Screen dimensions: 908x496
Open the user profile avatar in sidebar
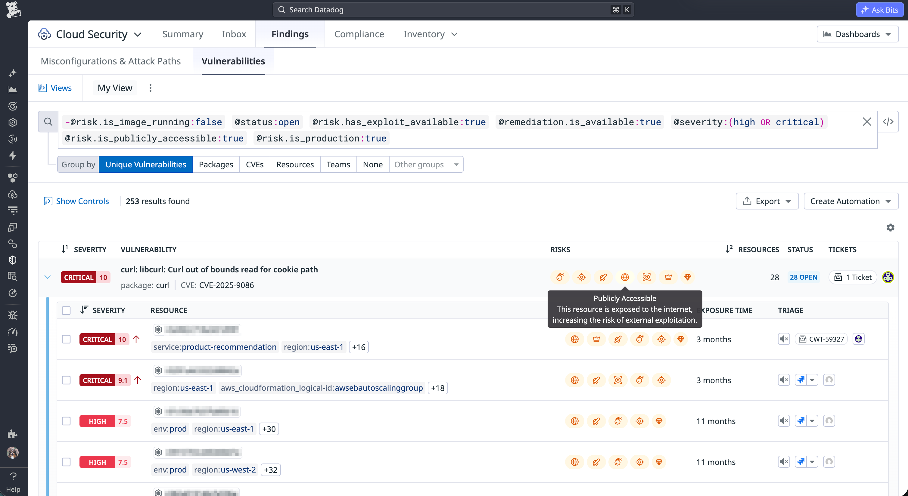[x=13, y=453]
